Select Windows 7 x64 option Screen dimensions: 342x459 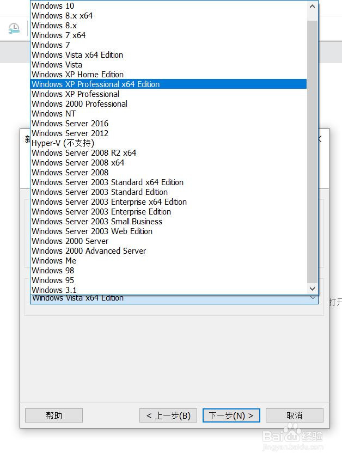[x=169, y=35]
